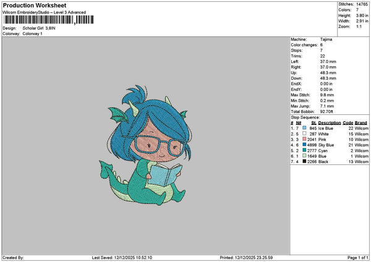371x262 pixels.
Task: Click the Total Bobbin value '92.70ft'
Action: pyautogui.click(x=326, y=112)
